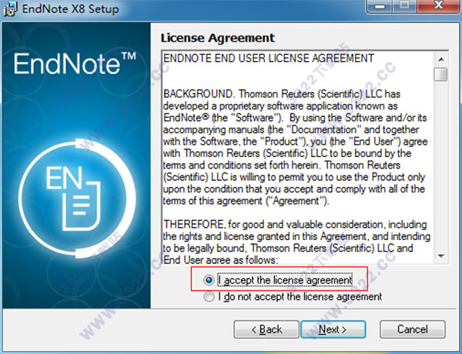Return to the previous step with Back
The image size is (462, 354).
[266, 329]
